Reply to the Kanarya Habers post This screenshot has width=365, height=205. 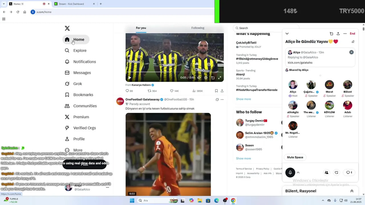coord(129,91)
